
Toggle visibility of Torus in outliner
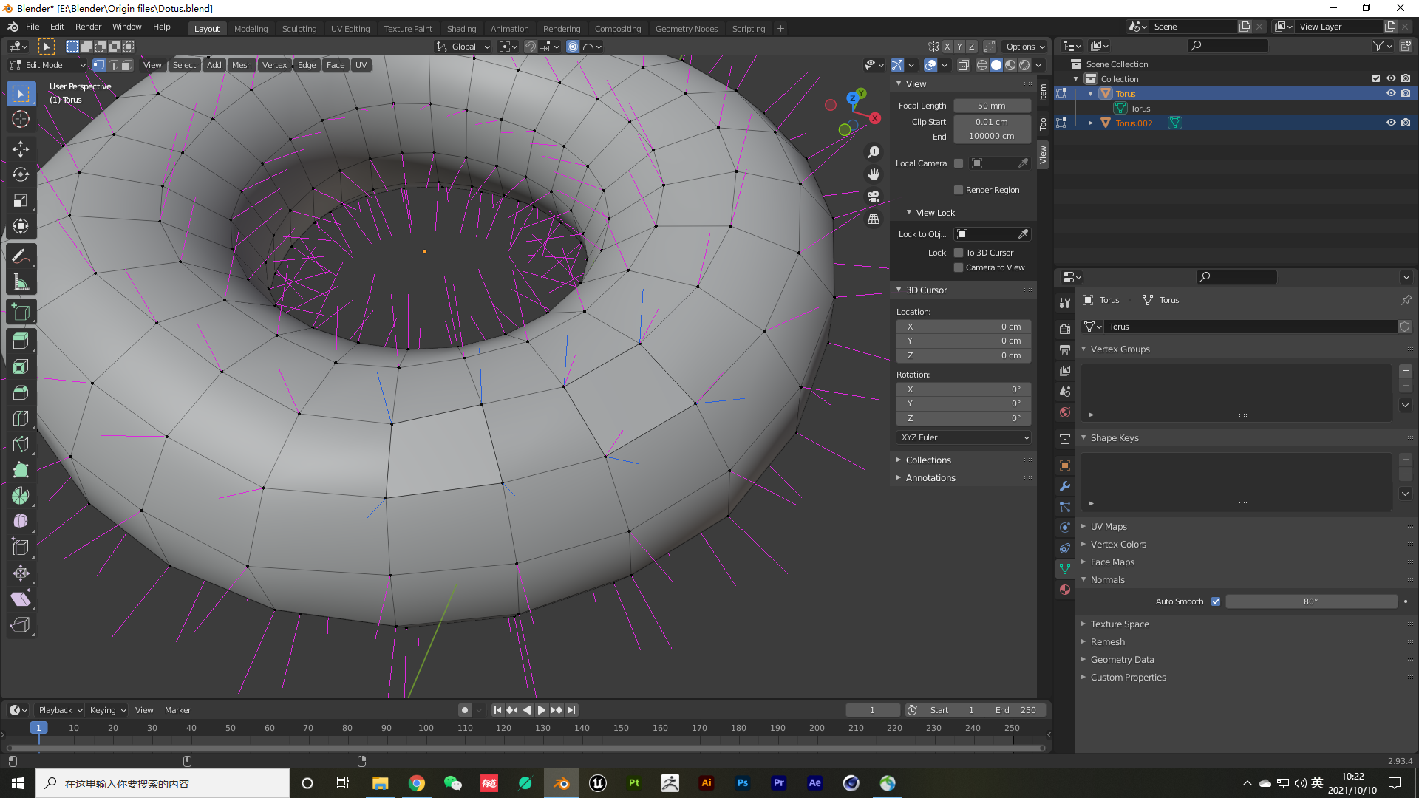coord(1391,94)
